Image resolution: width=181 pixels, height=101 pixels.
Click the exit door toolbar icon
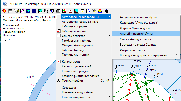point(106,11)
